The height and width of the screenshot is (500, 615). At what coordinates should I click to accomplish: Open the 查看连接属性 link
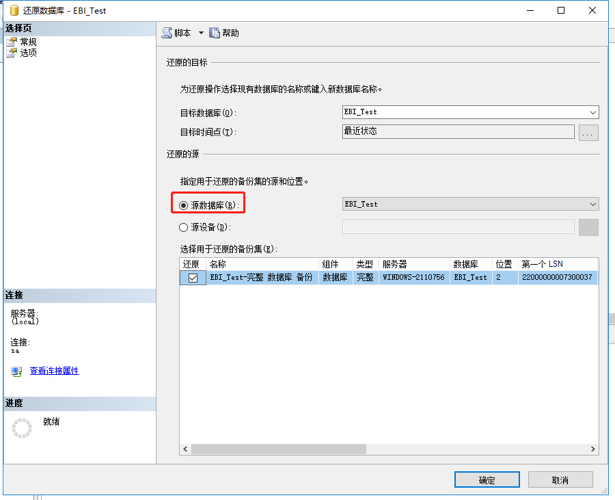pos(54,371)
